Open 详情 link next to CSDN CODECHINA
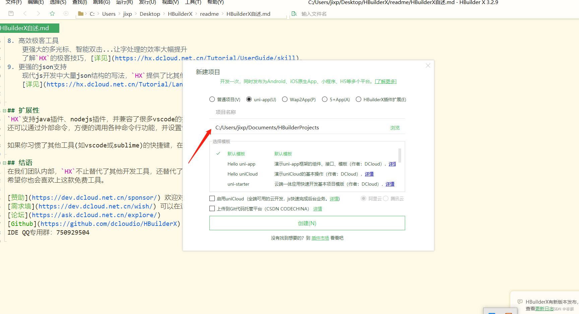Screen dimensions: 579x314 click(318, 209)
